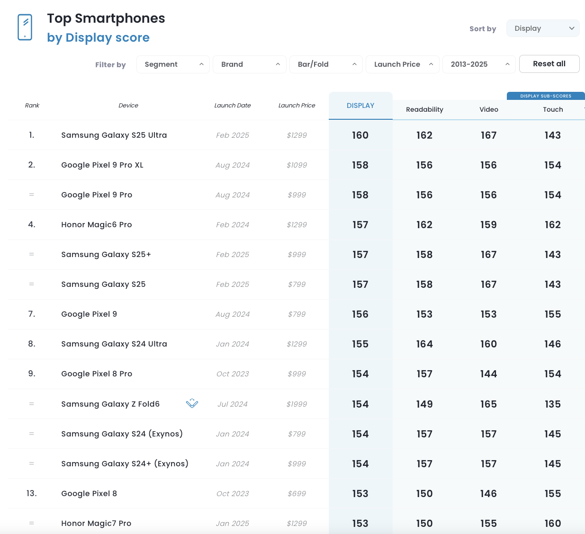Sort by Video sub-score column

489,109
